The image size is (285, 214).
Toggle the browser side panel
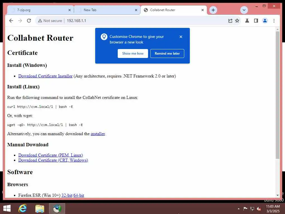(256, 21)
